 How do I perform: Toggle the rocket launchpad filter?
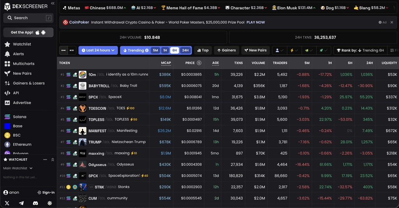click(x=324, y=50)
